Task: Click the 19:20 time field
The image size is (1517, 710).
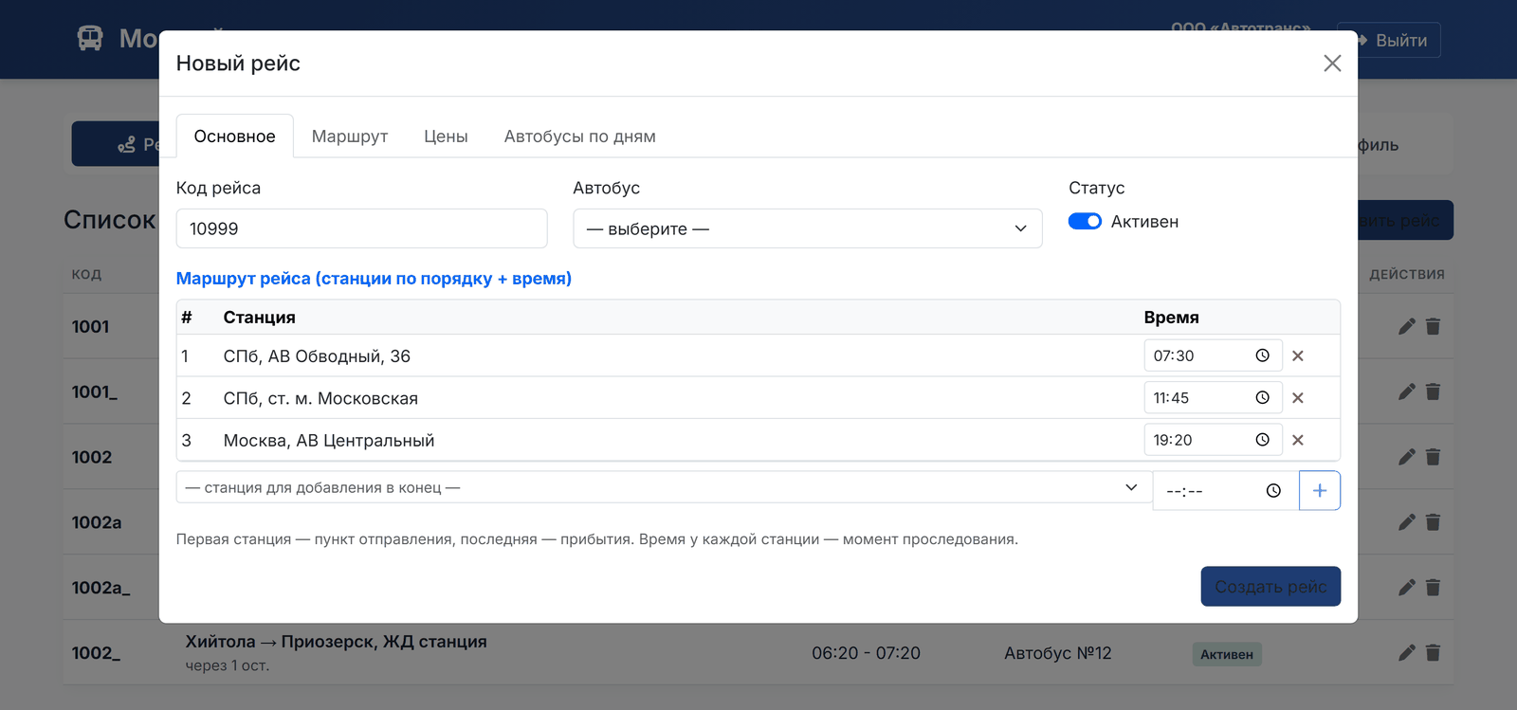Action: coord(1213,440)
